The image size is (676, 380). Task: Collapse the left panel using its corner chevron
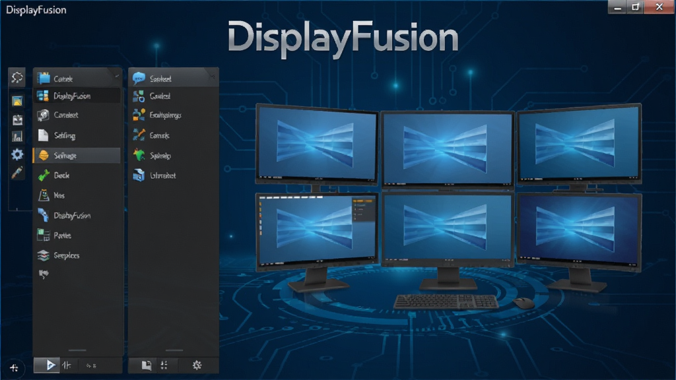point(117,76)
